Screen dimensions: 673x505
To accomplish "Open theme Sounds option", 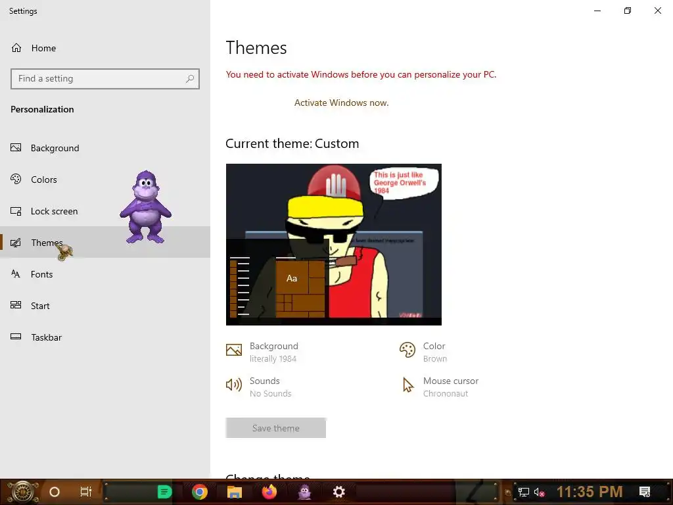I will [270, 387].
